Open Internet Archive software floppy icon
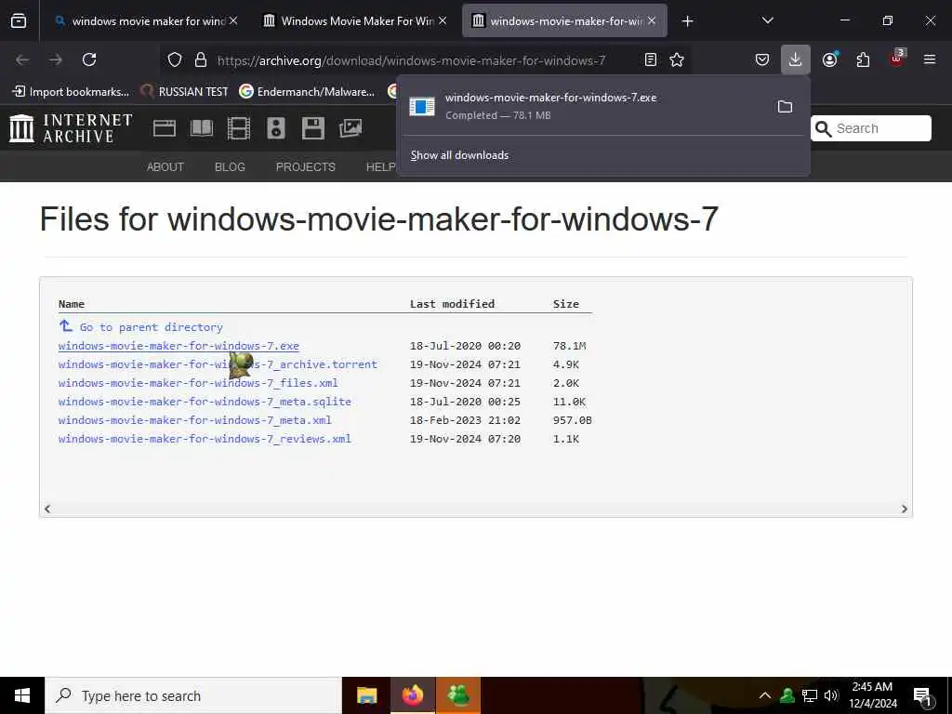Image resolution: width=952 pixels, height=714 pixels. [x=313, y=128]
